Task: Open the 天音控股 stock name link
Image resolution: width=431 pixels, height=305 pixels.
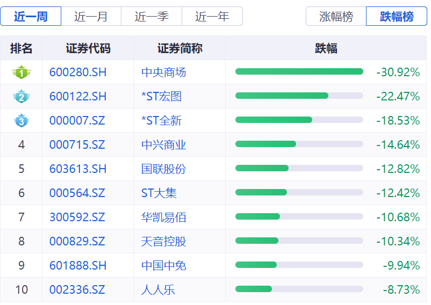Action: (164, 242)
